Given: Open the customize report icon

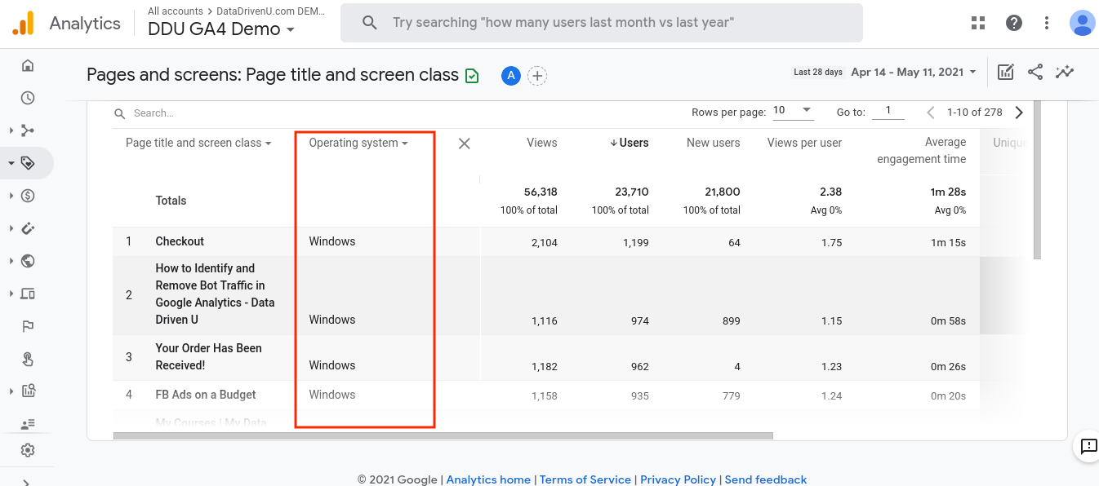Looking at the screenshot, I should pyautogui.click(x=1006, y=72).
